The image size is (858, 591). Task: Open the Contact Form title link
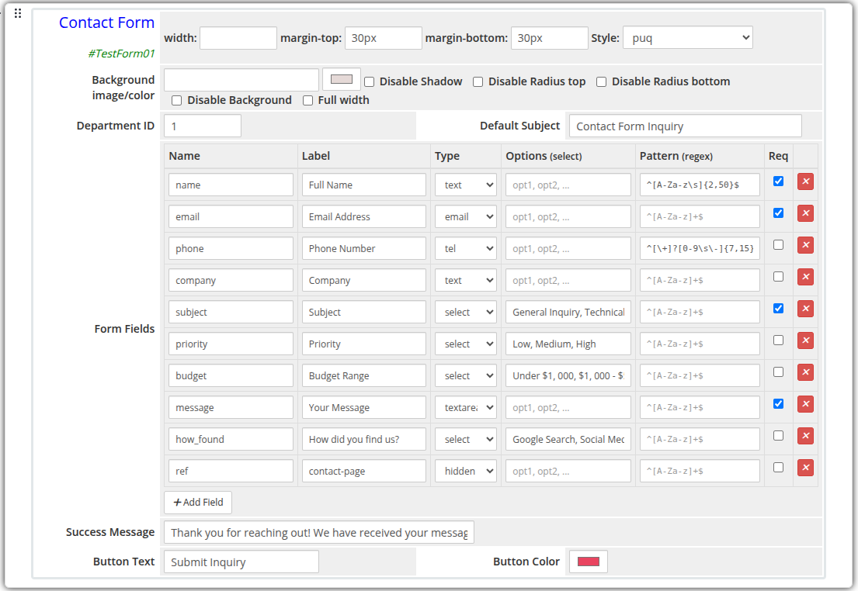click(x=106, y=22)
